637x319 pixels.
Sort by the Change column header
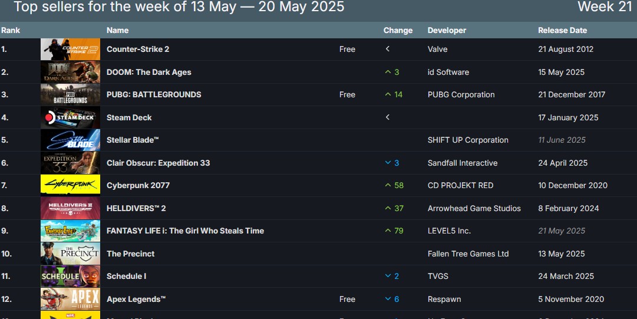click(x=398, y=30)
